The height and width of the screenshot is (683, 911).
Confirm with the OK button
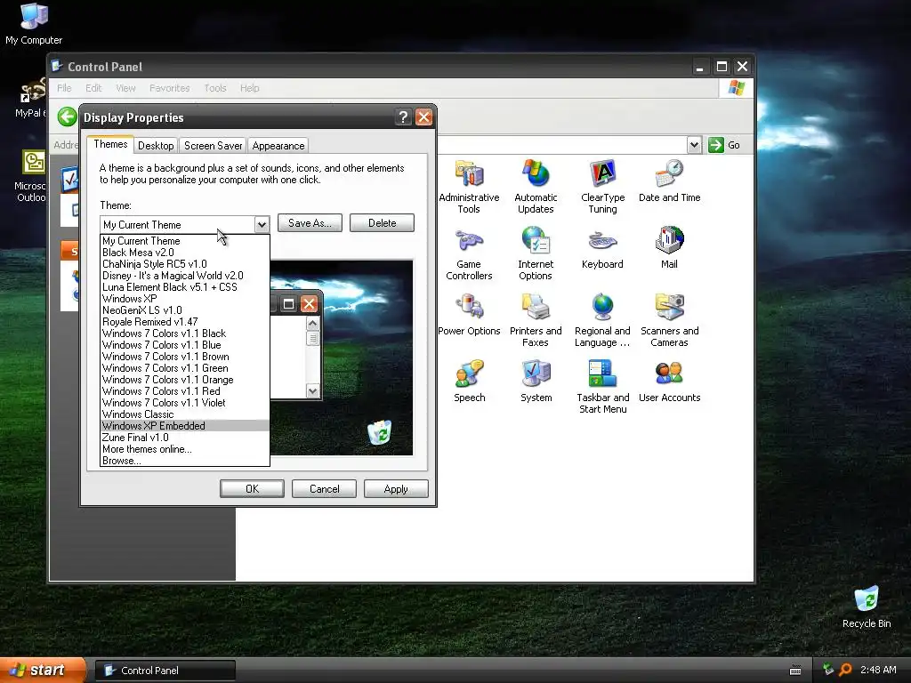[252, 489]
